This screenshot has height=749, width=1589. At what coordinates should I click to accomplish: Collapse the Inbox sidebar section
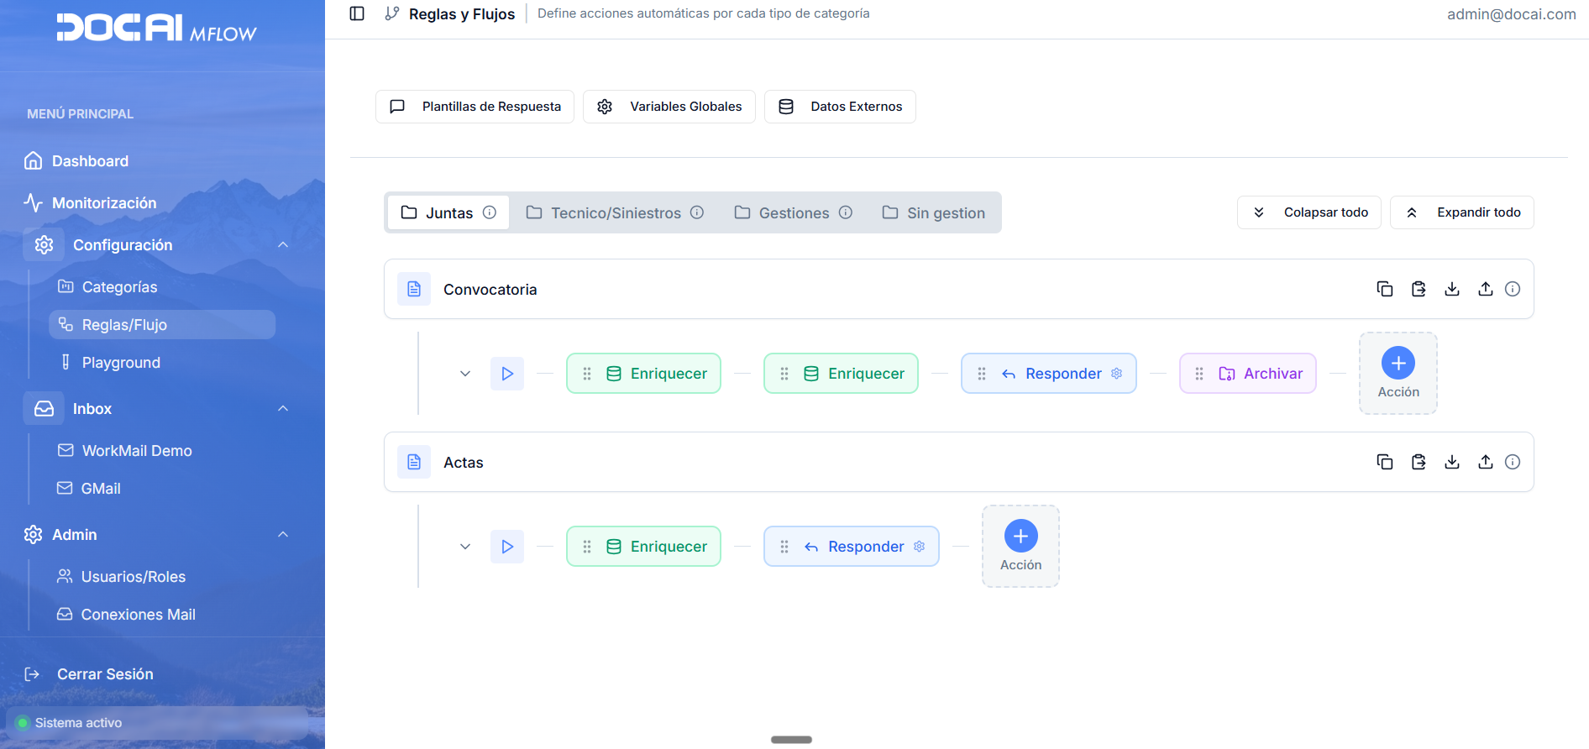click(x=283, y=409)
